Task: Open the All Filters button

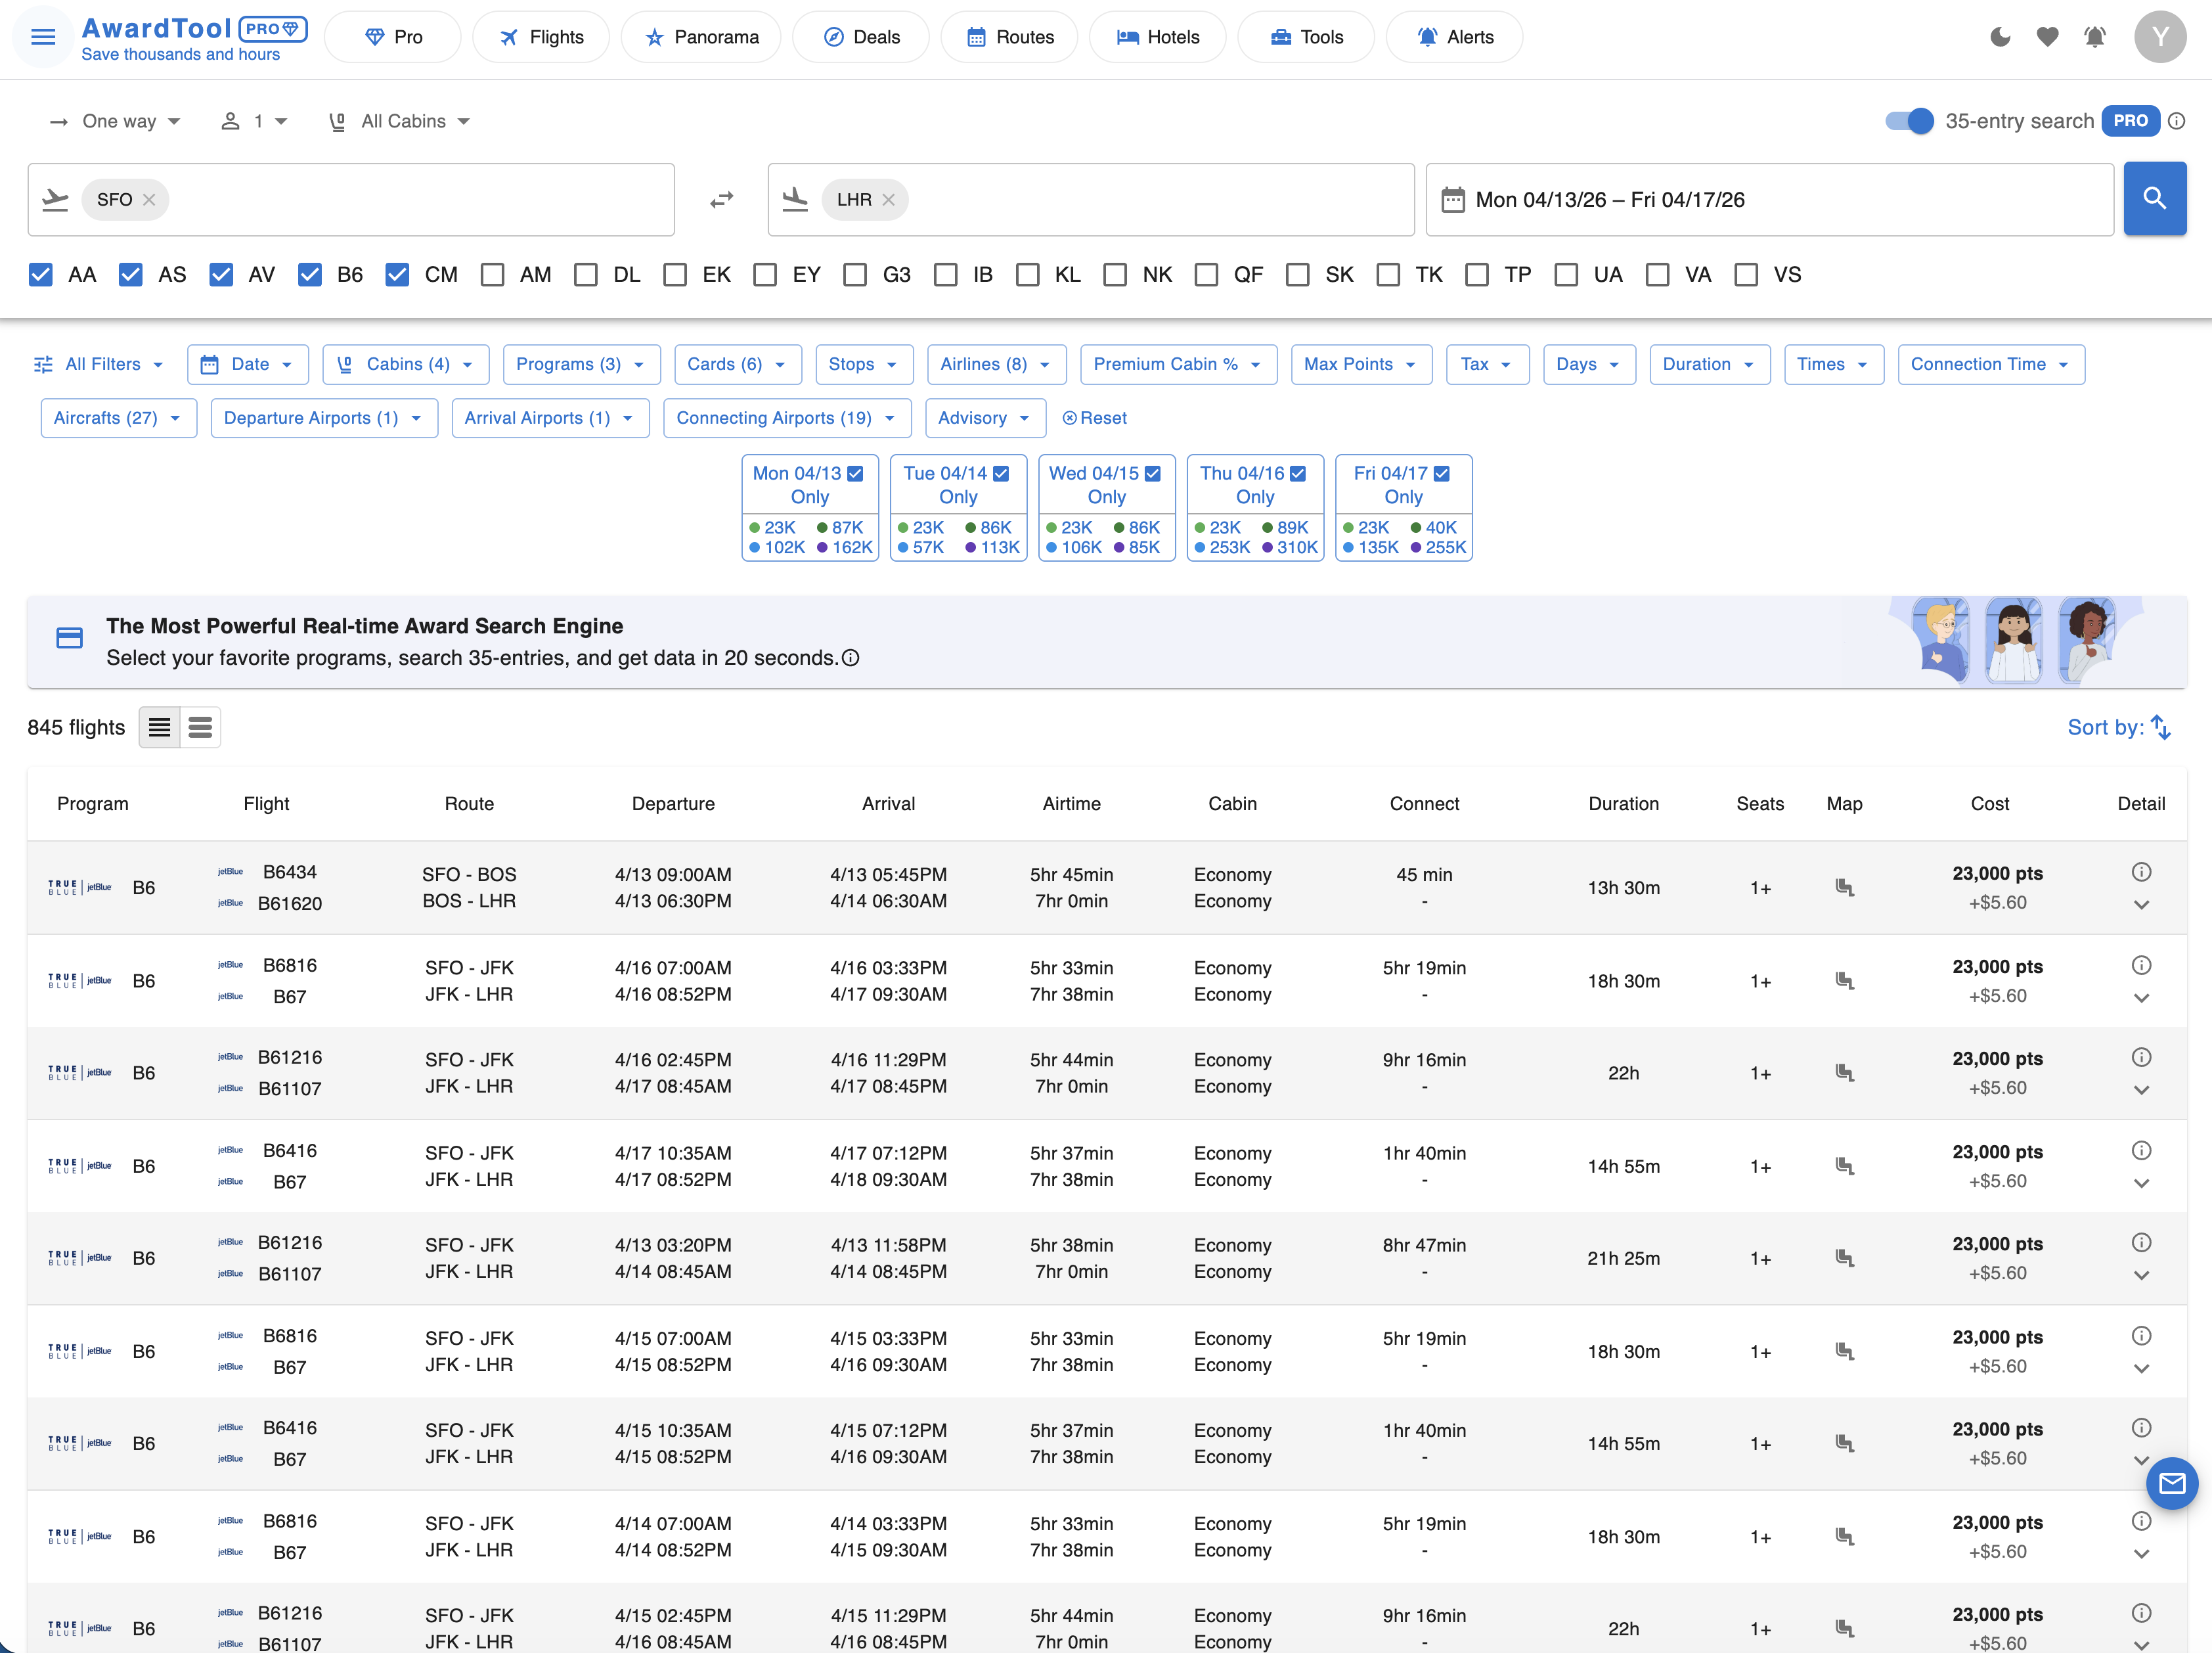Action: pyautogui.click(x=99, y=364)
